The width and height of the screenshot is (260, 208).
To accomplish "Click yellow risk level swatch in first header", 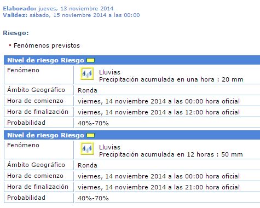I will pos(90,60).
